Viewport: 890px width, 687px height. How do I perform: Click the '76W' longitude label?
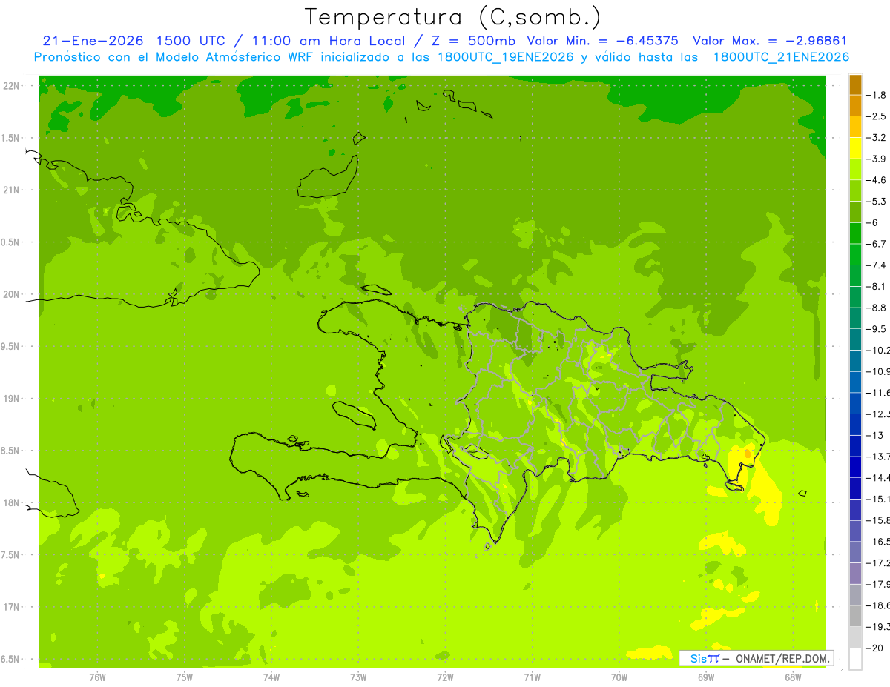click(97, 677)
